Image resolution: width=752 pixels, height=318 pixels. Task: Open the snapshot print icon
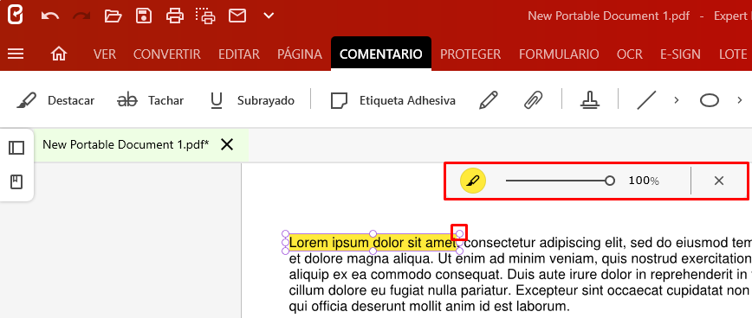tap(205, 16)
